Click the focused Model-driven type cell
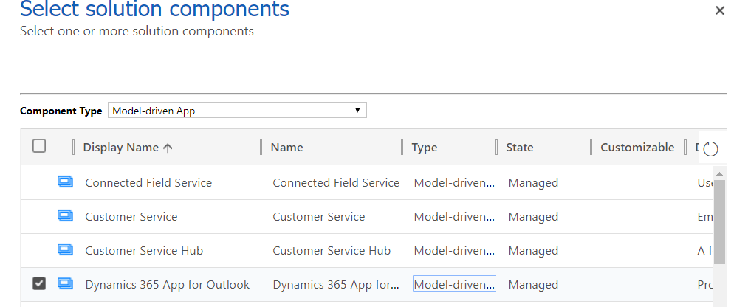 coord(454,285)
